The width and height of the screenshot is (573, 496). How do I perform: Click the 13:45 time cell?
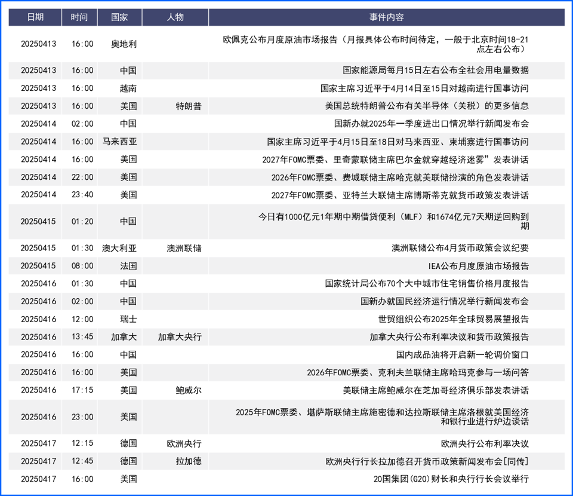tap(82, 337)
